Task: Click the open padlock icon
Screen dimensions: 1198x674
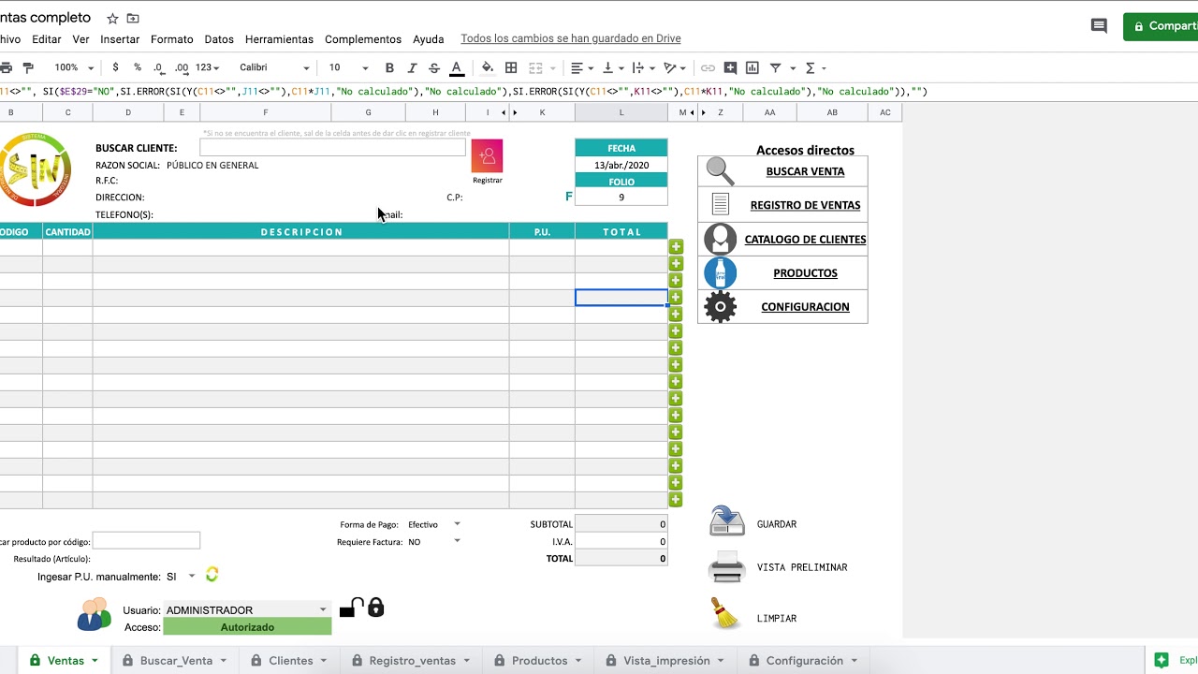Action: [x=350, y=608]
